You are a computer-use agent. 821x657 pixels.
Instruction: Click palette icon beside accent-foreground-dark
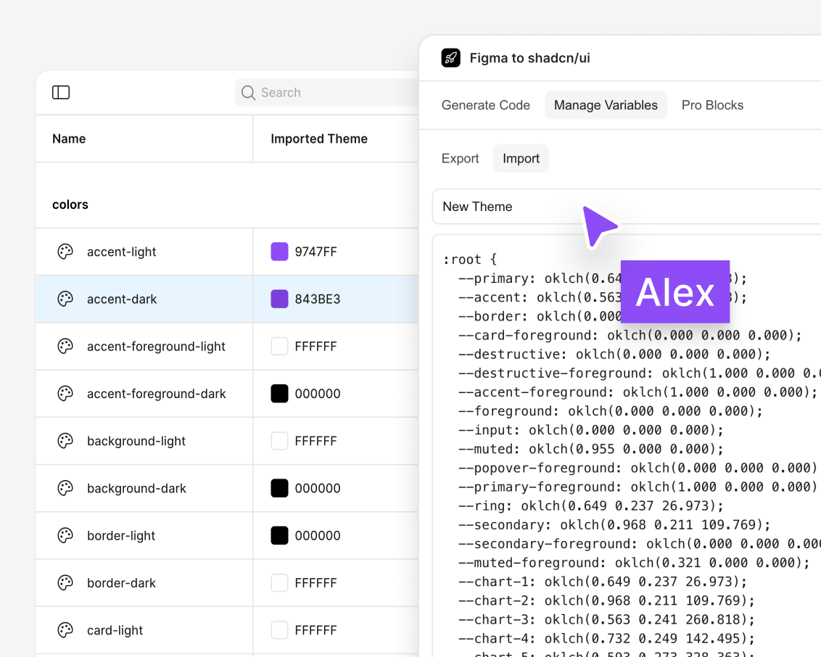click(65, 394)
